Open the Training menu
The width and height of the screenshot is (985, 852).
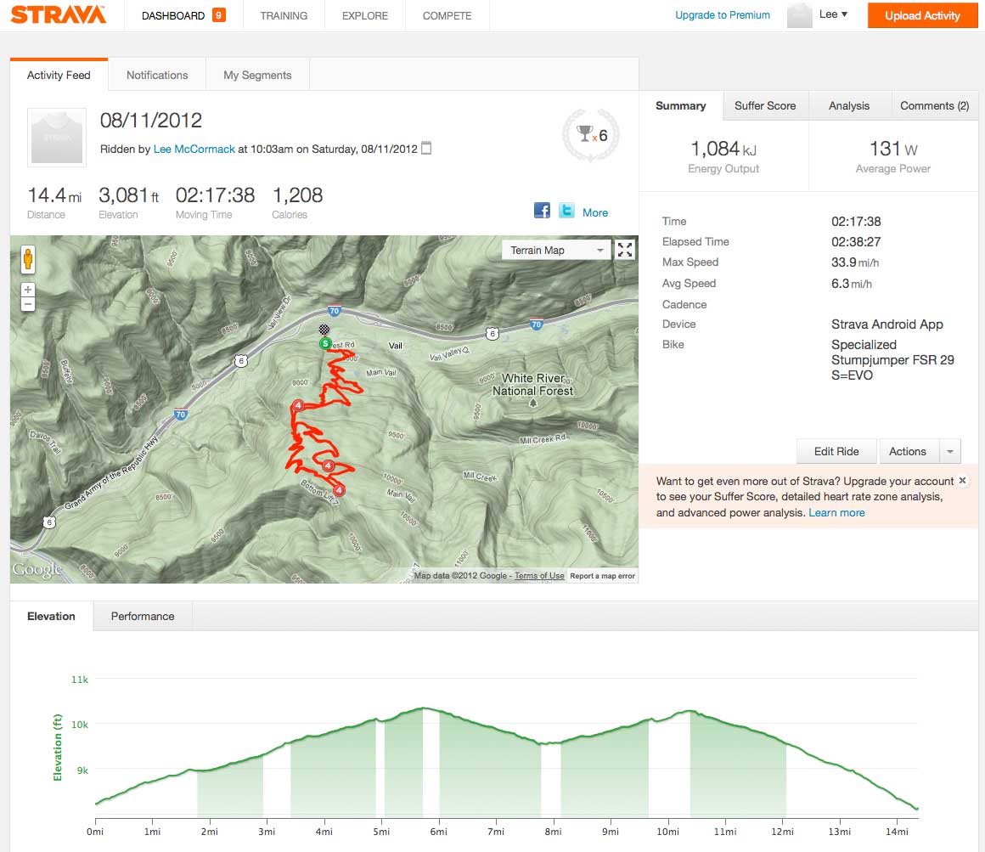tap(284, 15)
